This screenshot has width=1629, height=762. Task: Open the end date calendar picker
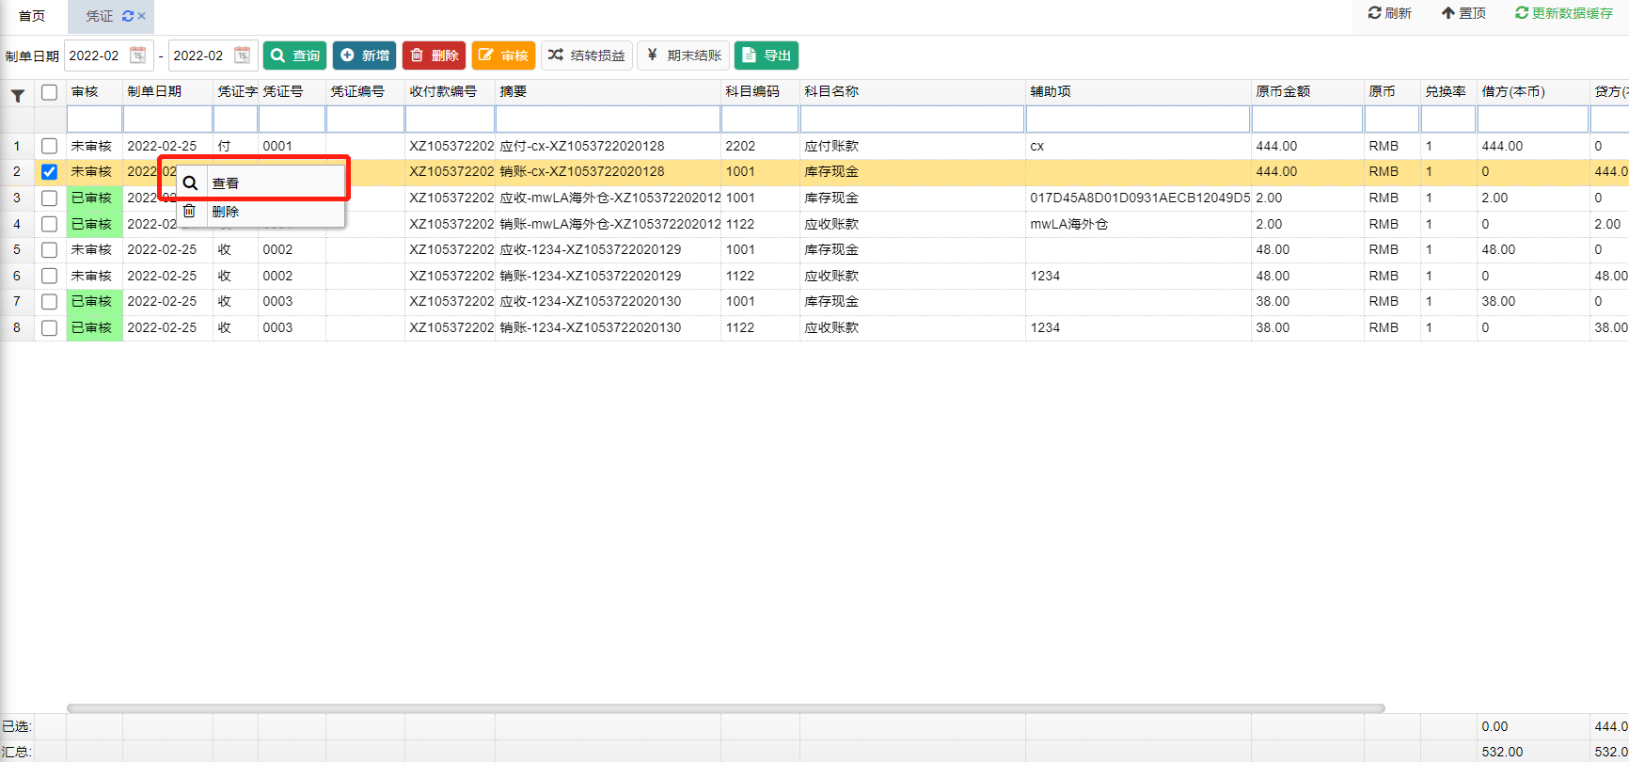pos(242,56)
